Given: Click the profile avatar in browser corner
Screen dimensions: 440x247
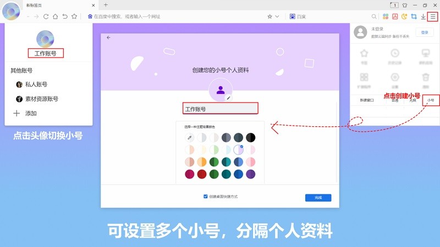Looking at the screenshot, I should (11, 12).
